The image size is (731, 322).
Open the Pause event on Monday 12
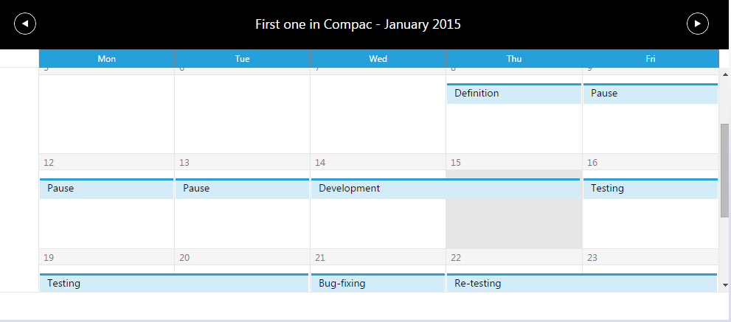coord(106,189)
